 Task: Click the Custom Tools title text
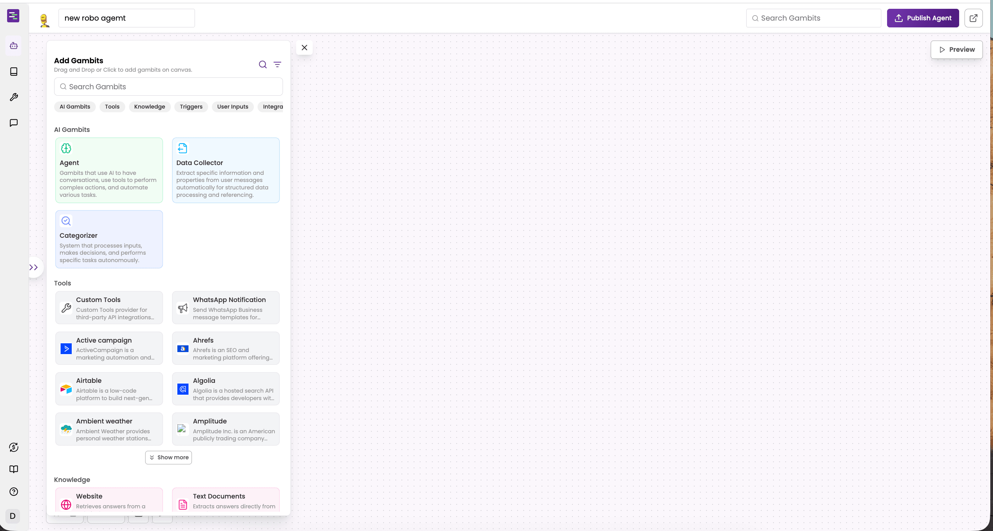pyautogui.click(x=98, y=300)
